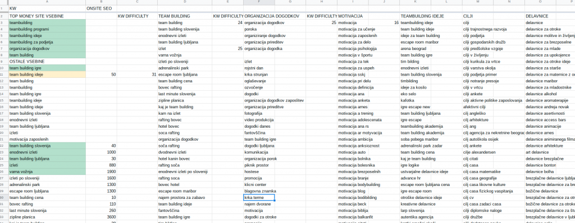575x223 pixels.
Task: Select the 'teambuilding za podjetja' cell
Action: 47,42
